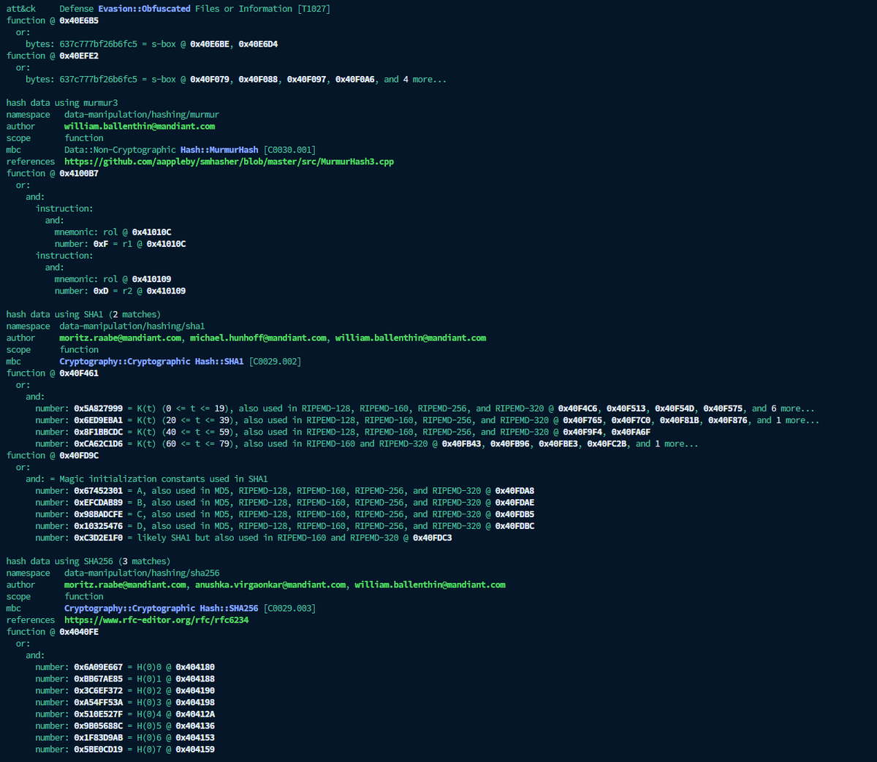Click michael.hunhoff@mandiant.com author email
This screenshot has width=877, height=762.
(259, 338)
